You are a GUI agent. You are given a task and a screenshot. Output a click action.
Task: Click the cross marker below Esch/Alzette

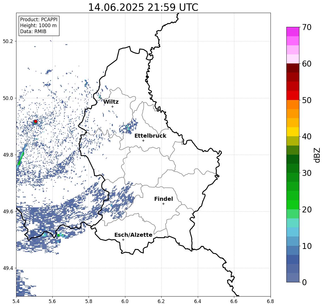pos(123,240)
